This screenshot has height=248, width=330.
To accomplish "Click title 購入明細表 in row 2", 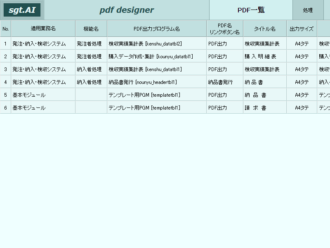I will click(x=260, y=57).
